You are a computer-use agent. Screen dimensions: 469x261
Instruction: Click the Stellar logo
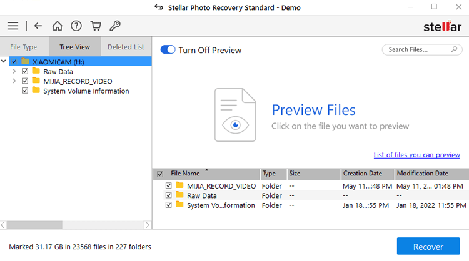pos(442,26)
